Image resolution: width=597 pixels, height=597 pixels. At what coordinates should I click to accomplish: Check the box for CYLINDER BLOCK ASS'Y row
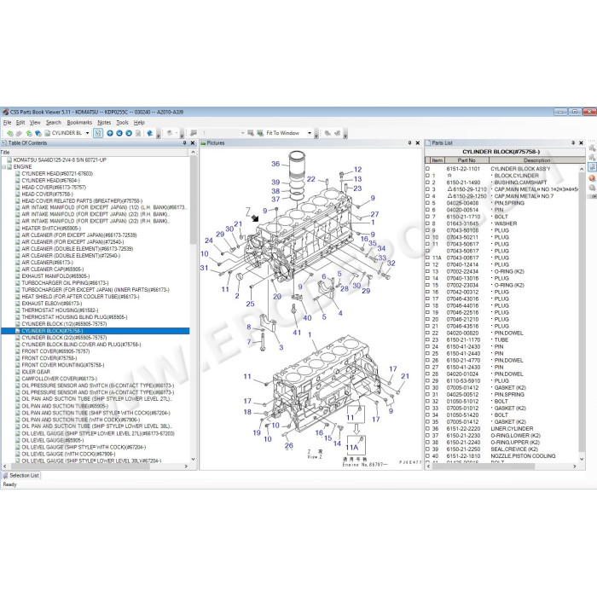tap(427, 169)
